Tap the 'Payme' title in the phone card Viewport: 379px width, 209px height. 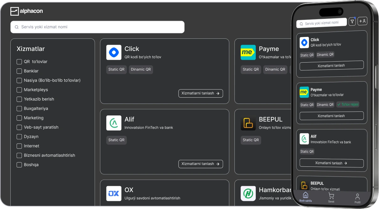tap(316, 90)
